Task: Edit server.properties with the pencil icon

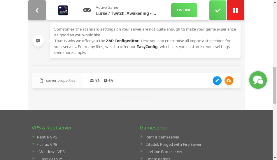Action: (217, 81)
